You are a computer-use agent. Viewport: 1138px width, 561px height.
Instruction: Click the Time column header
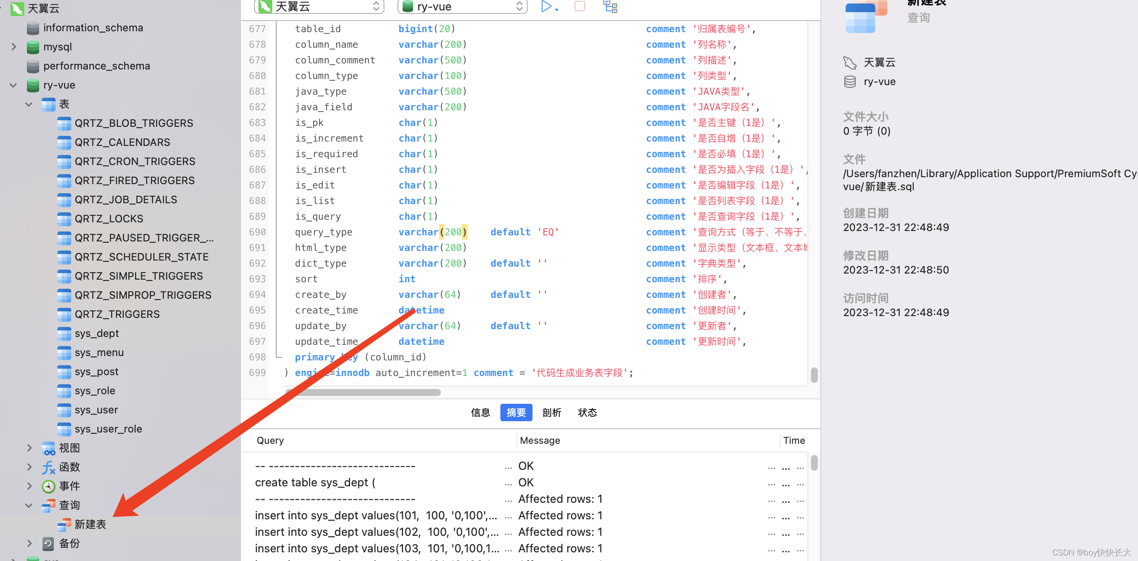click(794, 440)
